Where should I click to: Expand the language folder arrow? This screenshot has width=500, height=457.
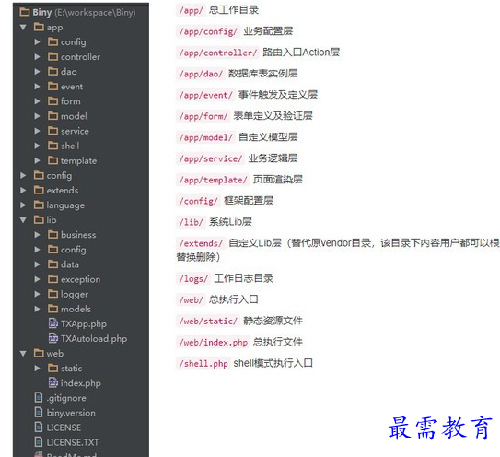[x=23, y=205]
